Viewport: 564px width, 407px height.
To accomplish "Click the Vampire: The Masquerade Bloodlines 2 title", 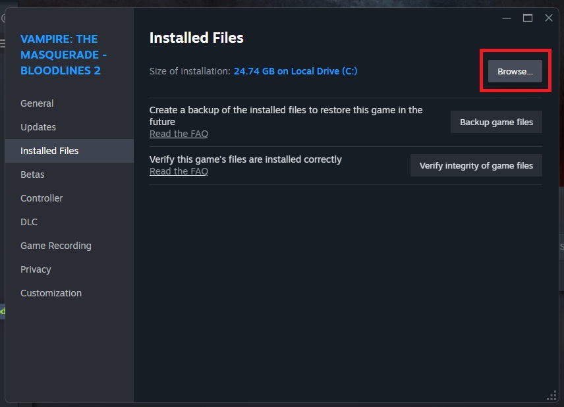I will point(63,55).
